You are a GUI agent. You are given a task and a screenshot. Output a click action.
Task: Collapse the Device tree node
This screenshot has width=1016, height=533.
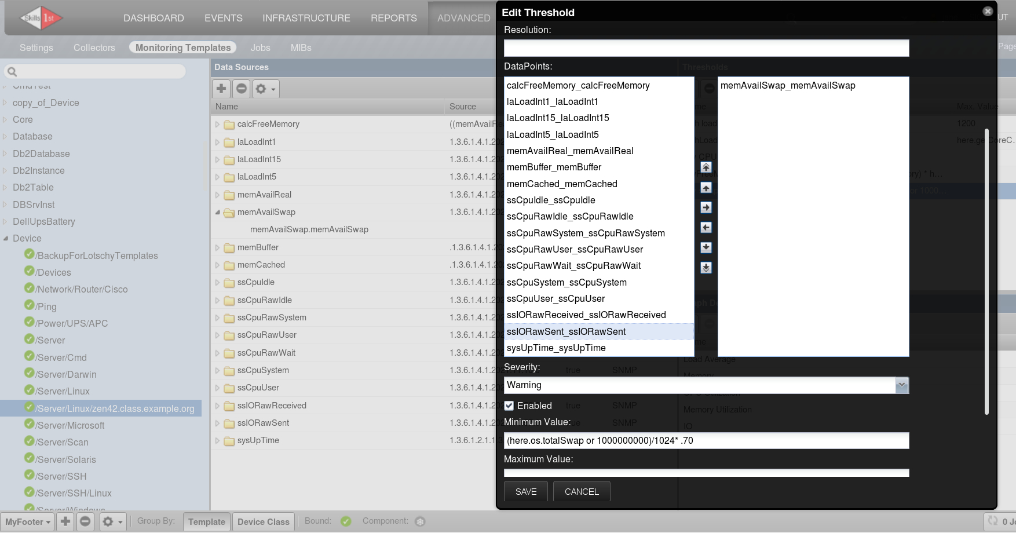tap(6, 238)
